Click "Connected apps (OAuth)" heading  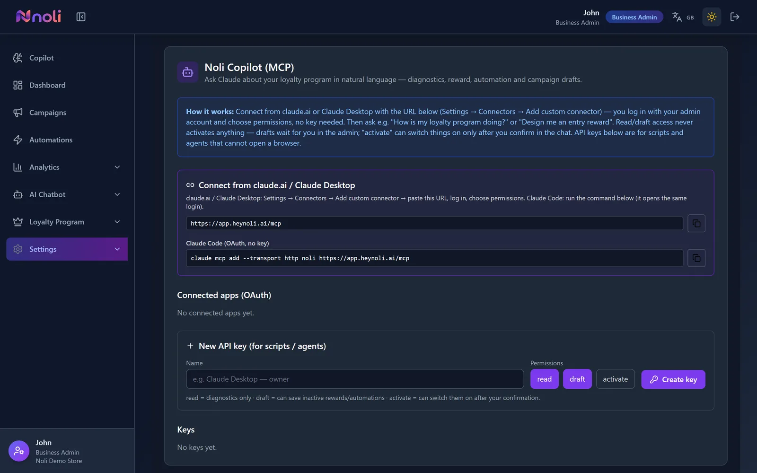click(224, 295)
